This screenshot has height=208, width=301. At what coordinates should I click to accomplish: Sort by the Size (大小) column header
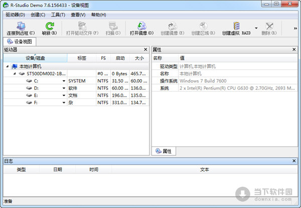coord(139,58)
